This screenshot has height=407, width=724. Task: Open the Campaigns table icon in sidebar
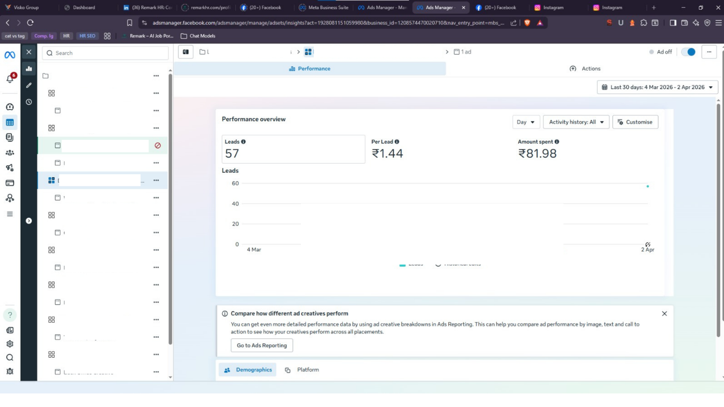tap(10, 123)
